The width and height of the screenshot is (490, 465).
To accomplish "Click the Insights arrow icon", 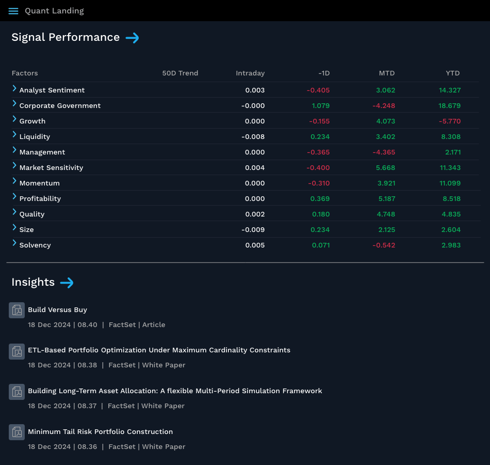I will (x=67, y=283).
